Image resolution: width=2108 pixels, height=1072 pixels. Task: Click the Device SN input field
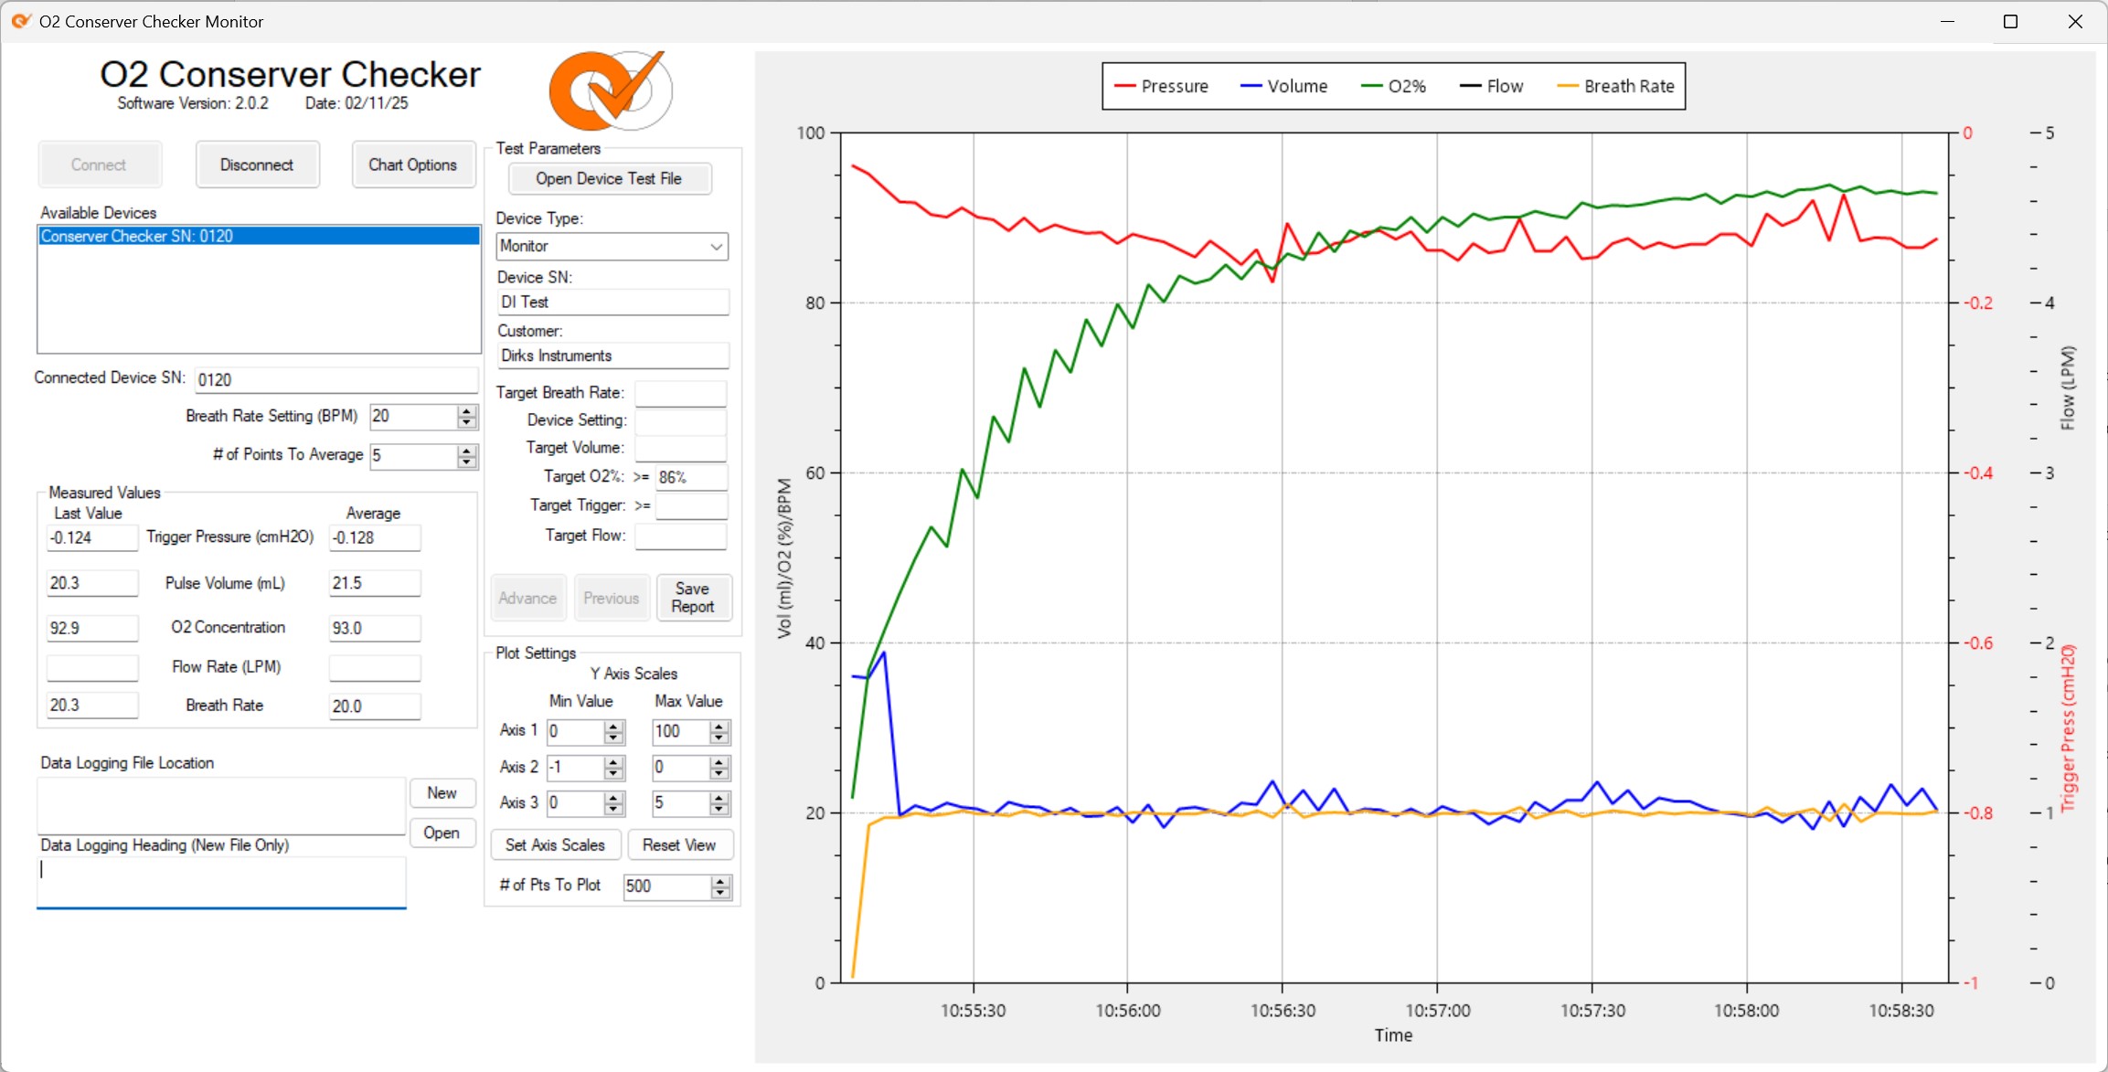click(612, 302)
